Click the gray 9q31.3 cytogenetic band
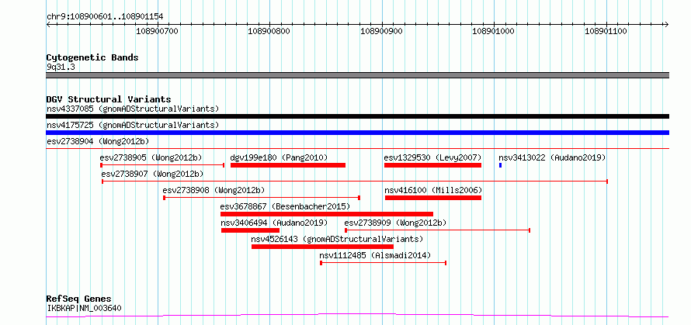 (357, 75)
